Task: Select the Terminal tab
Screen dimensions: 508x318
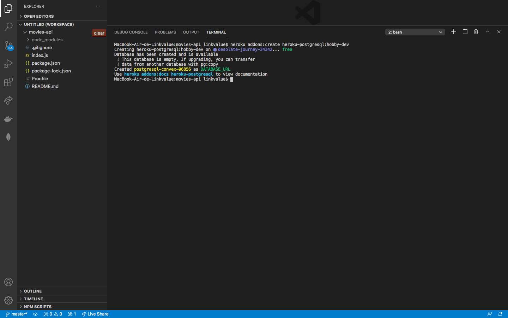Action: click(216, 32)
